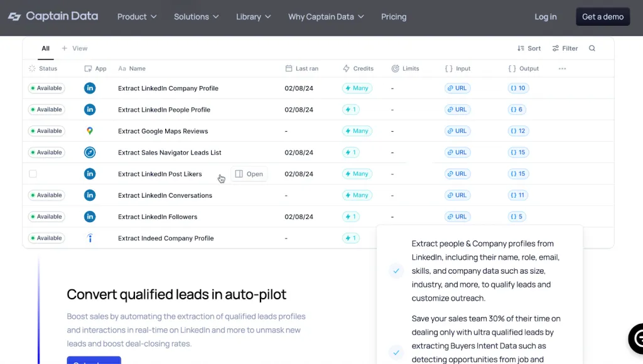Click LinkedIn icon for Extract LinkedIn People Profile
This screenshot has height=364, width=643.
tap(90, 109)
